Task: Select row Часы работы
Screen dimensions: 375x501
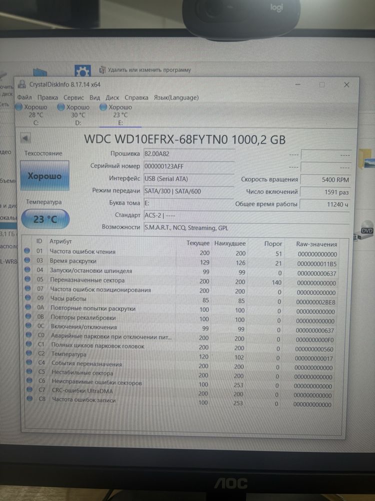Action: click(x=180, y=300)
